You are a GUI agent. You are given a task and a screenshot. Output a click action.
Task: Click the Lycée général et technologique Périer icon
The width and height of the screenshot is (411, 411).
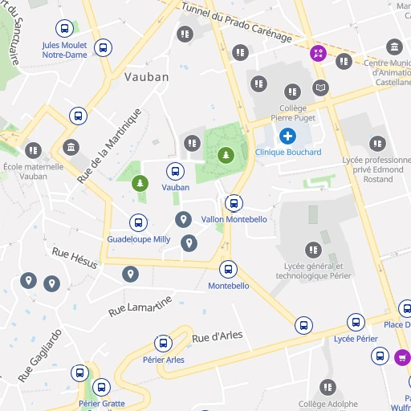313,250
